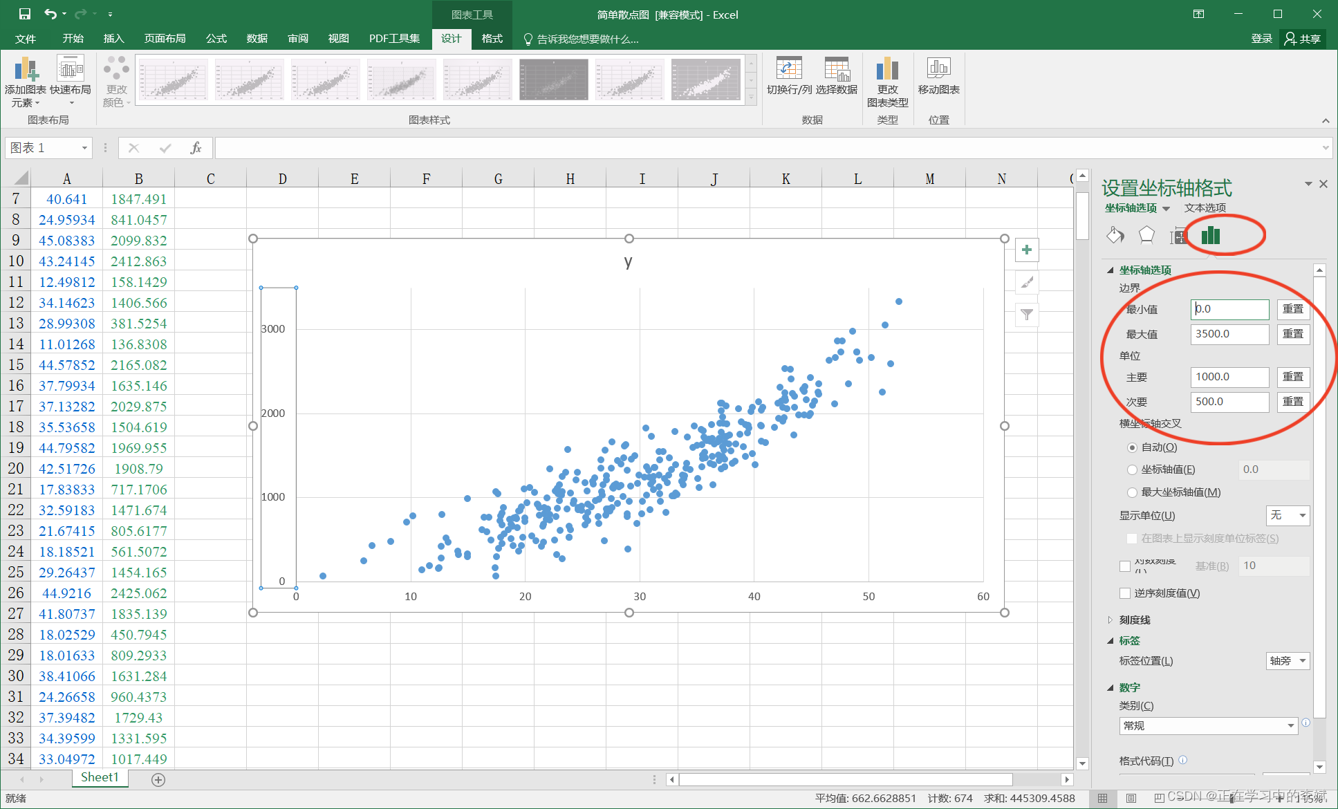Select the dark gray chart style thumbnail
This screenshot has height=809, width=1338.
[553, 80]
